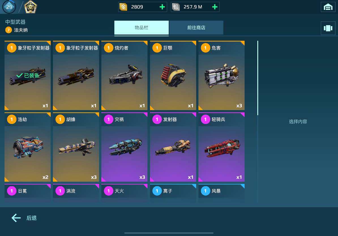Choose the red 轻骑兵 weapon card
The width and height of the screenshot is (338, 236).
221,147
